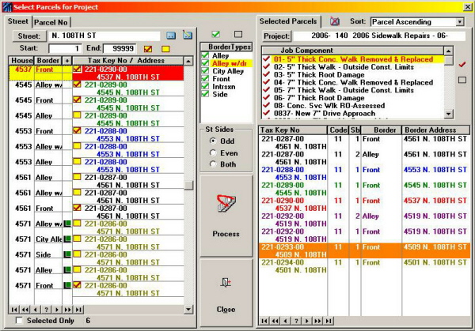
Task: Click the Close button label
Action: coord(226,309)
